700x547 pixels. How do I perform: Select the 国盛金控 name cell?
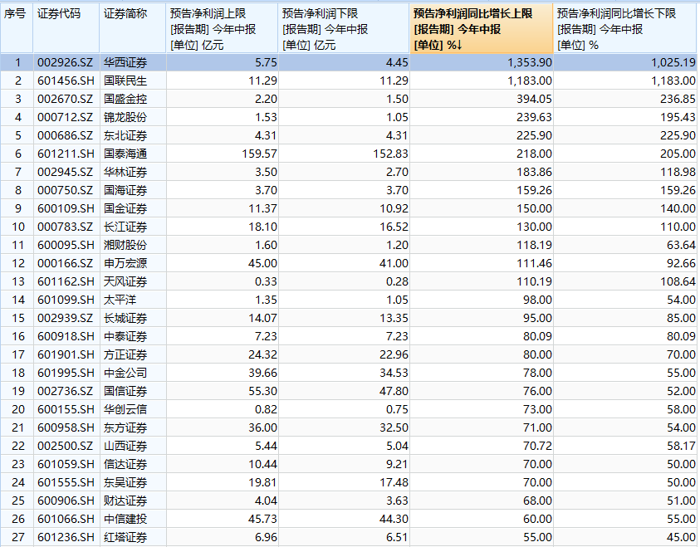[x=133, y=99]
